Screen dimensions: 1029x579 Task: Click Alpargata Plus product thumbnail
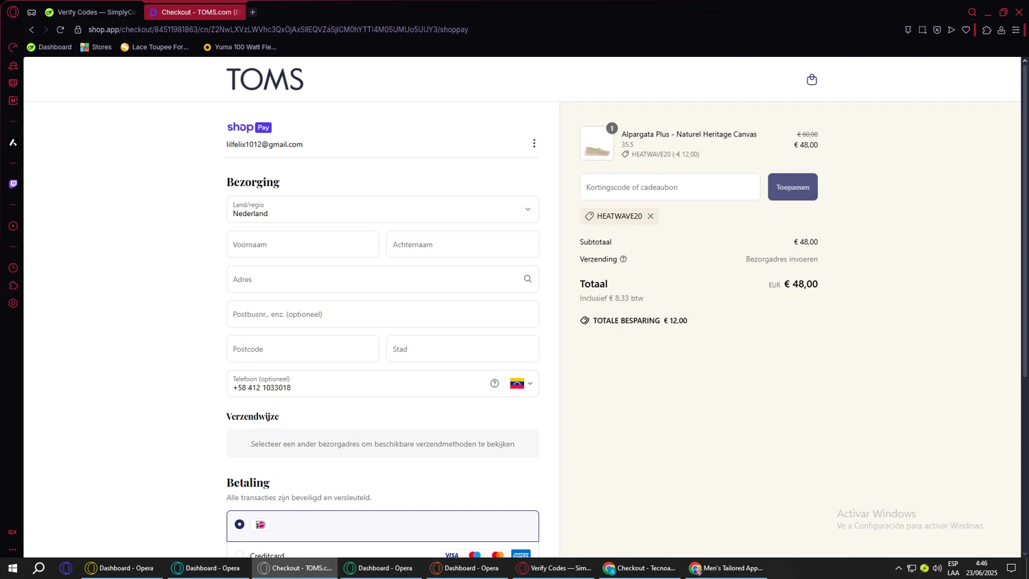597,143
